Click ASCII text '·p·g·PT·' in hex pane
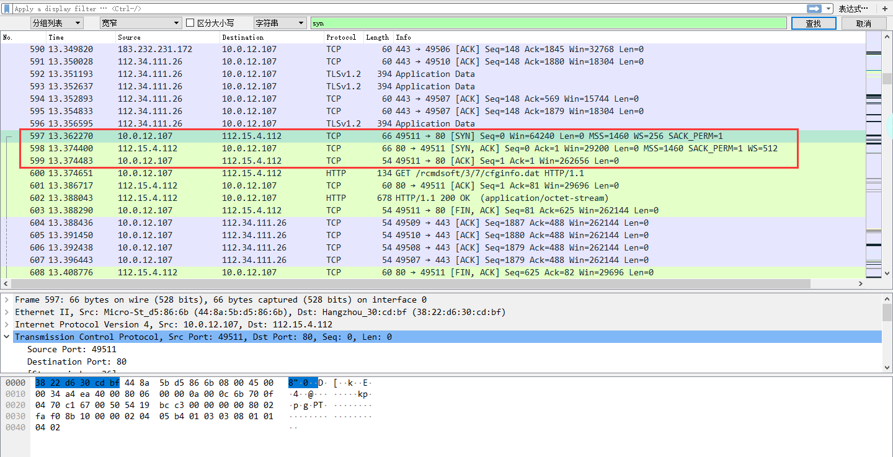The width and height of the screenshot is (893, 457). pos(308,405)
